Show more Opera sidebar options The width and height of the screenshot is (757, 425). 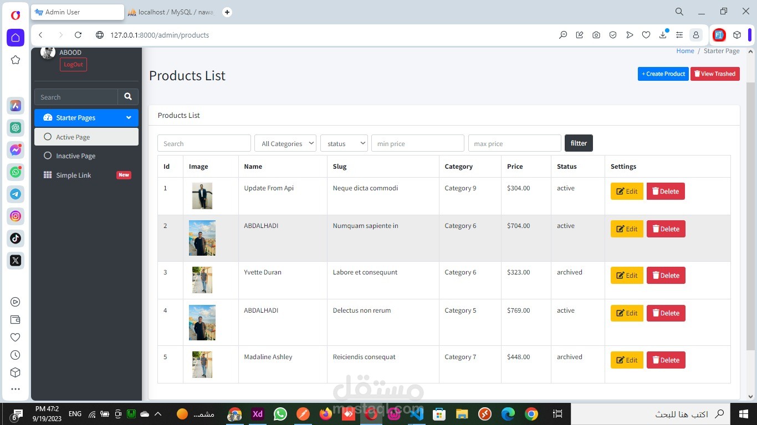[x=16, y=390]
